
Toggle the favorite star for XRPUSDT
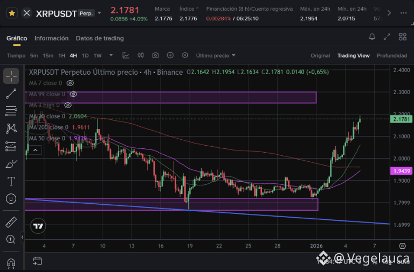point(12,13)
